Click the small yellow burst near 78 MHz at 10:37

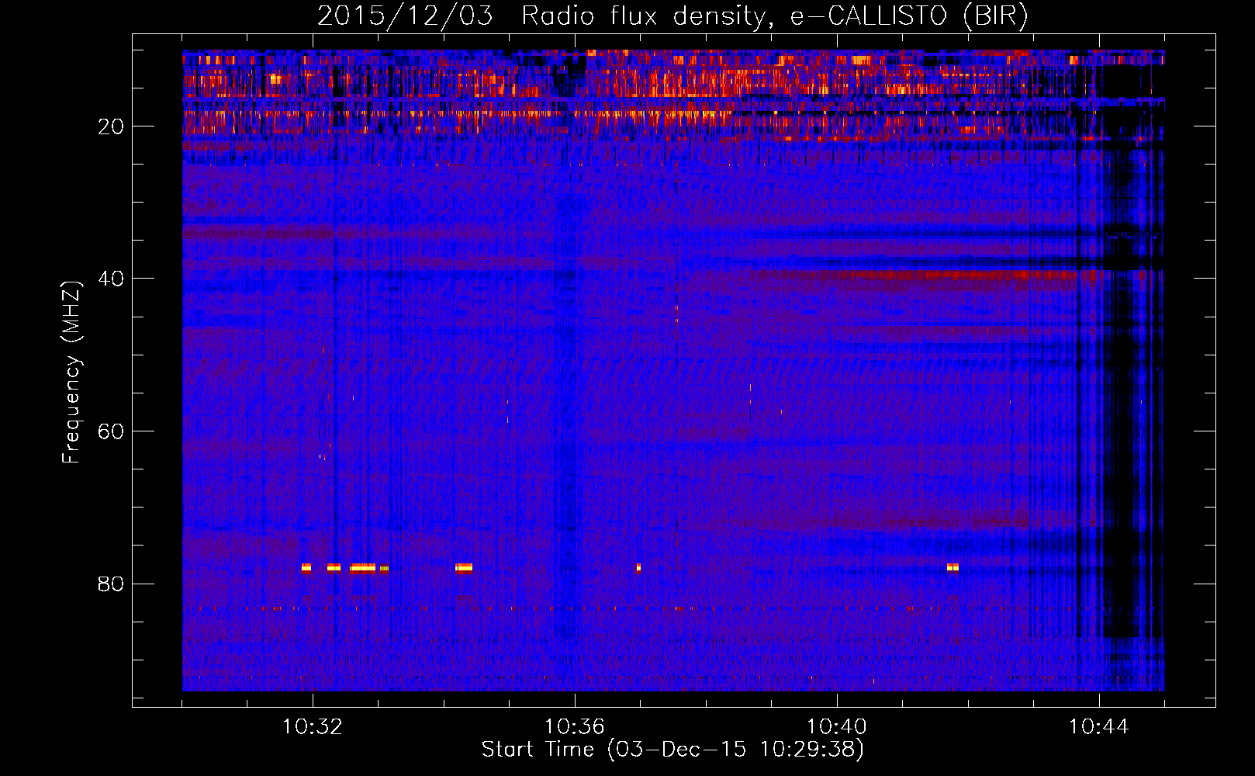638,567
